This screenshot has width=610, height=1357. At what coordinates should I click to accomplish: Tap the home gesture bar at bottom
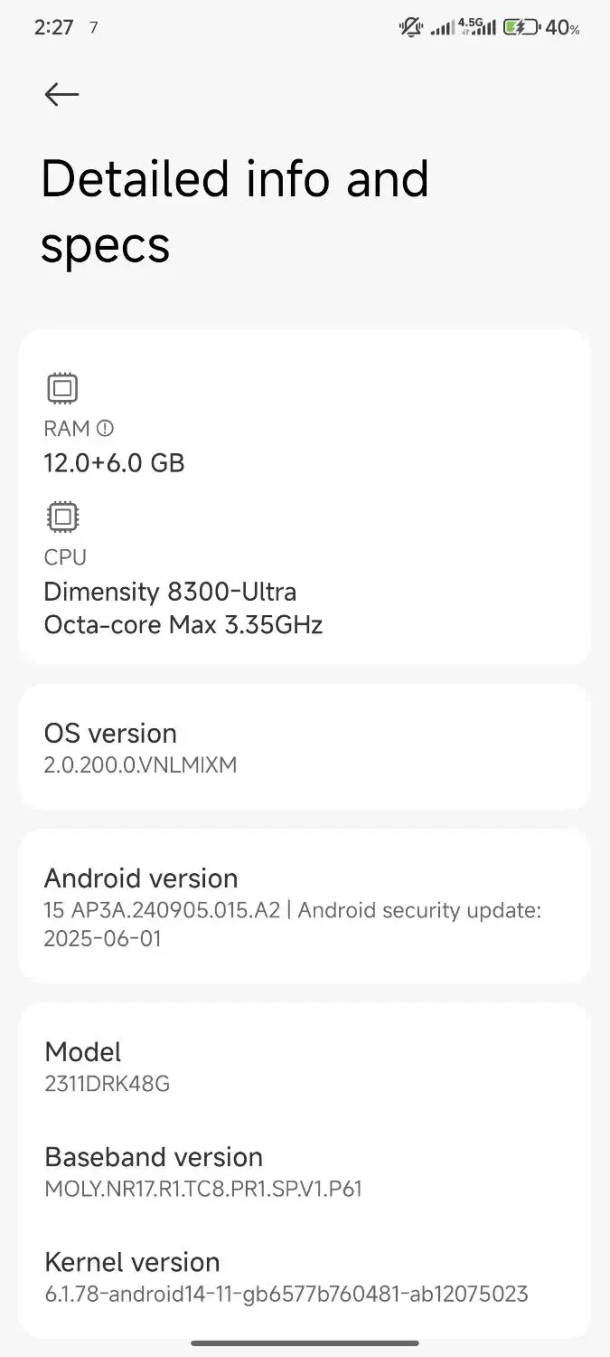[305, 1343]
